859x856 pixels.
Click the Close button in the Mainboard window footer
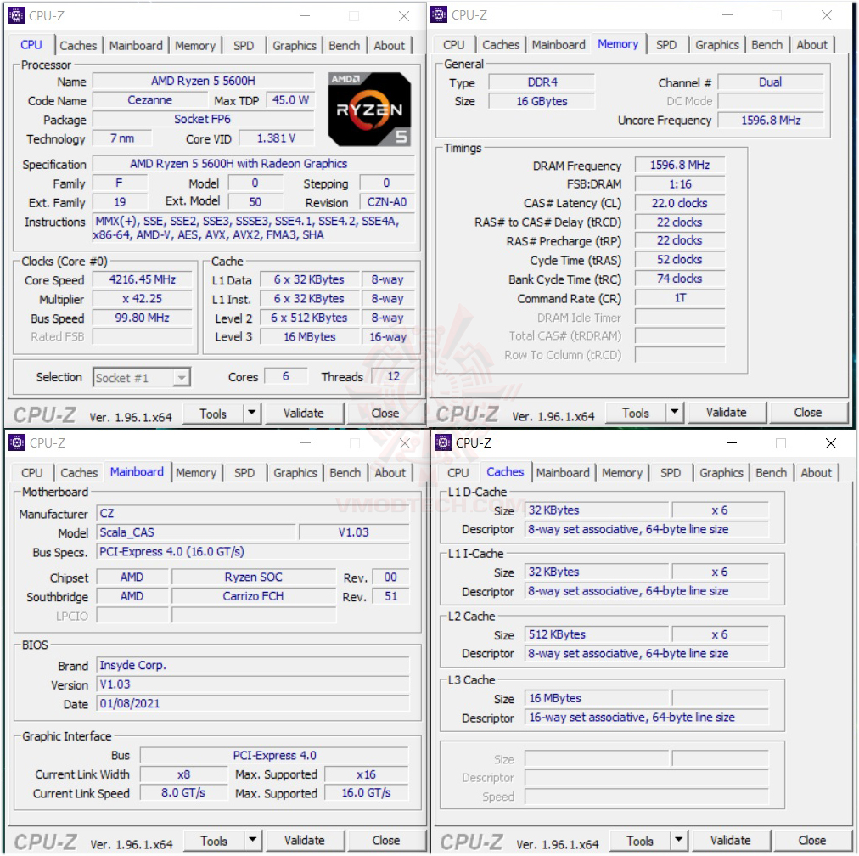tap(387, 840)
